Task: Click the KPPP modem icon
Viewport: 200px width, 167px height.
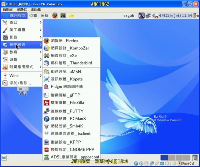Action: click(x=46, y=142)
